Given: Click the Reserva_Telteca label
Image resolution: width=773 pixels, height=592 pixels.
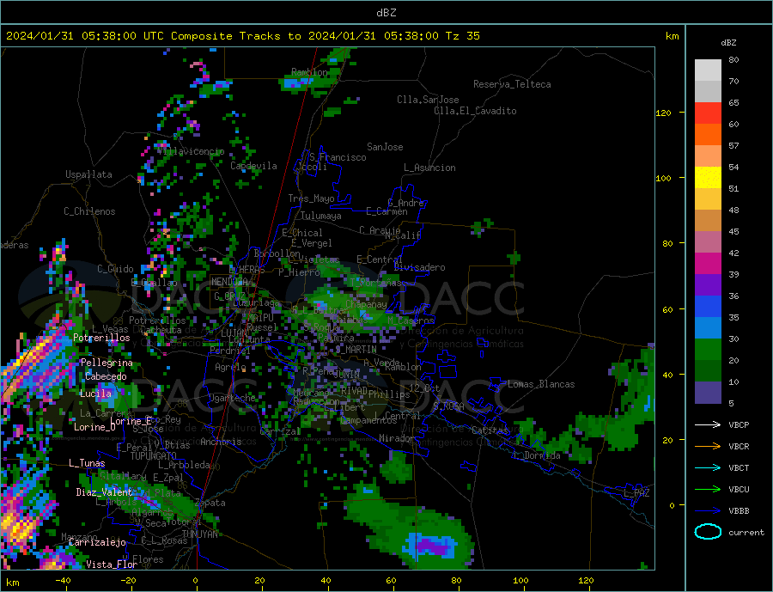Looking at the screenshot, I should [512, 84].
